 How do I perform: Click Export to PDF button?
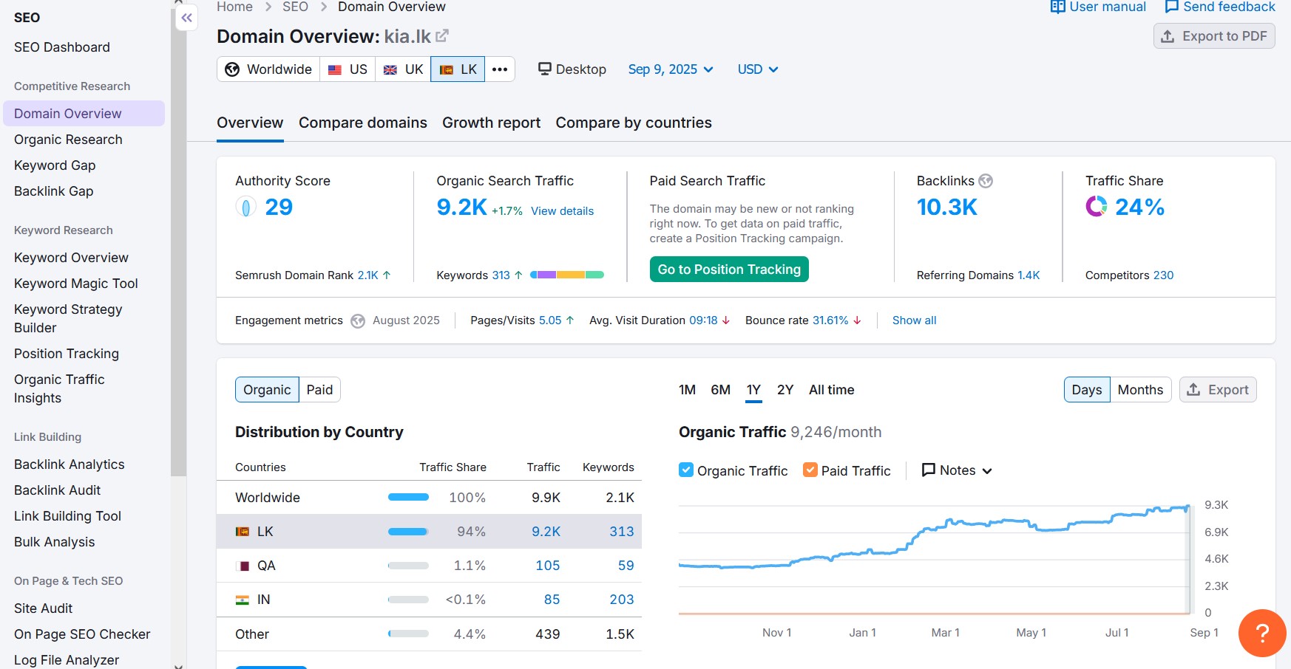(1214, 36)
